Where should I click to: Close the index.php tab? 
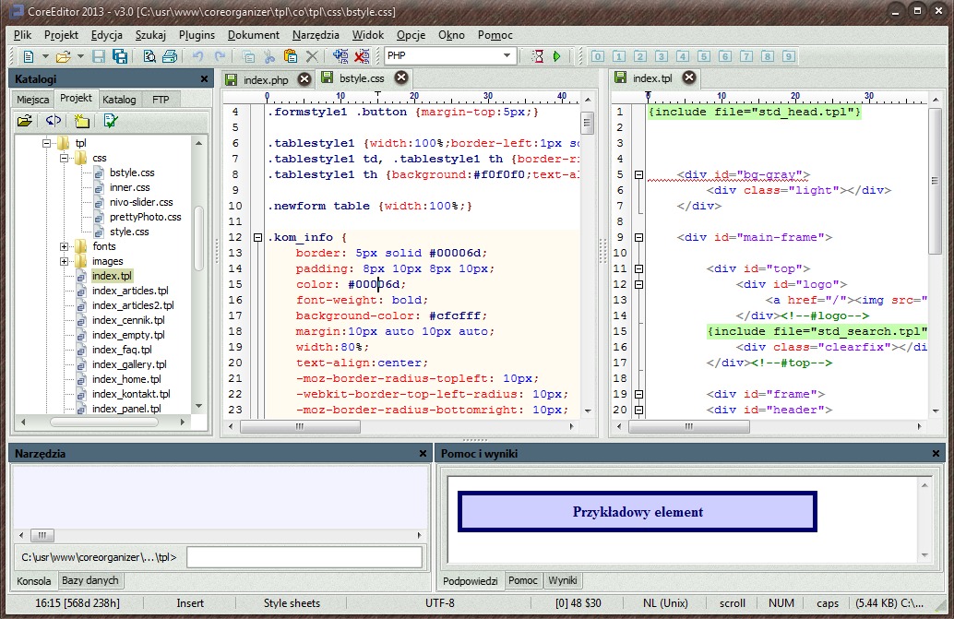304,79
